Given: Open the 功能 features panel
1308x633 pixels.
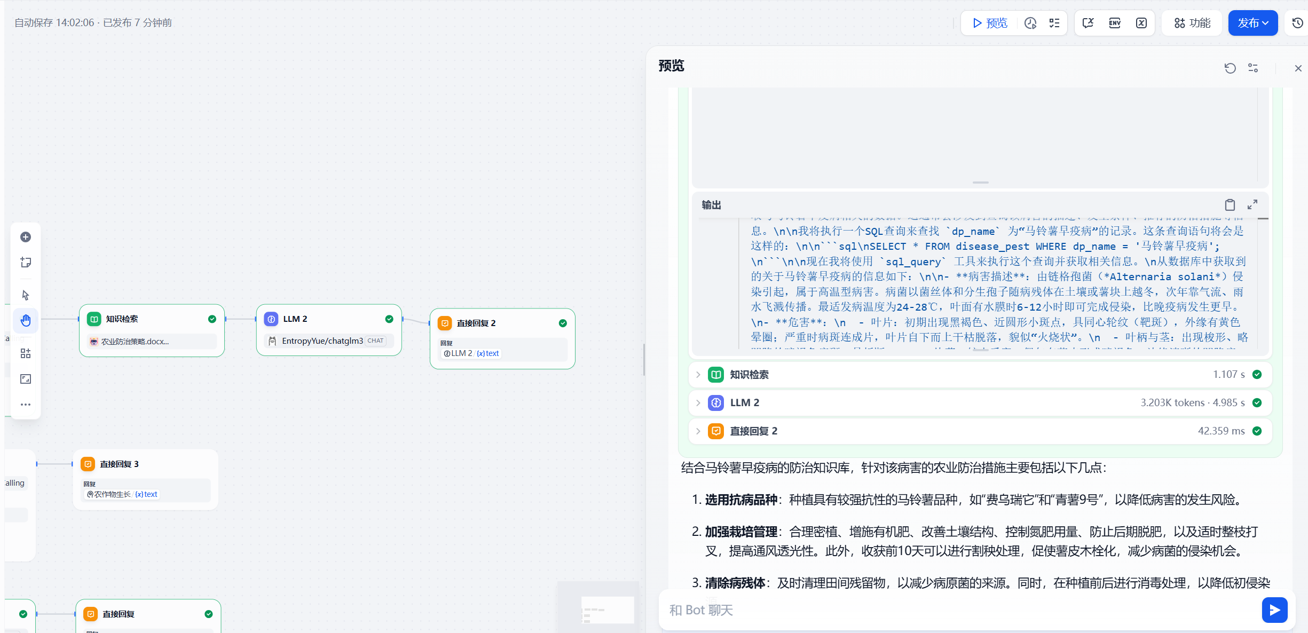Looking at the screenshot, I should [1192, 23].
